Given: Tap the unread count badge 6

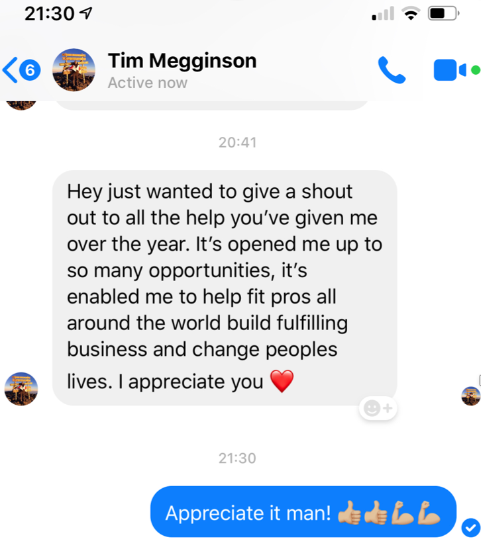Looking at the screenshot, I should [x=30, y=70].
